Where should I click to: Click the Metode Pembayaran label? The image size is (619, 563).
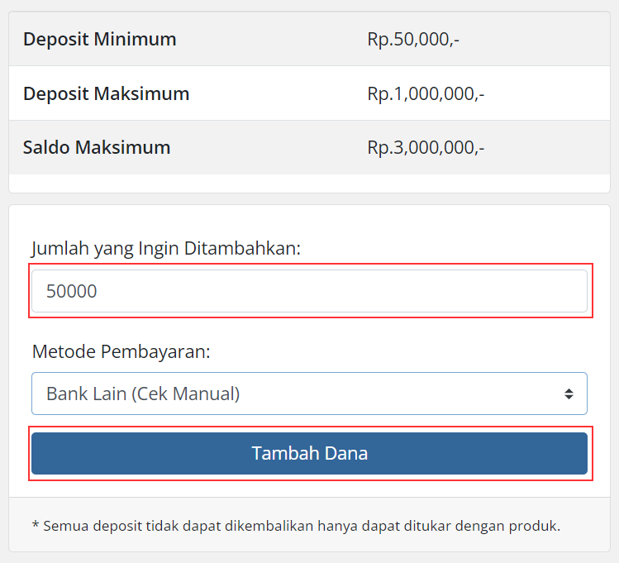click(x=121, y=352)
